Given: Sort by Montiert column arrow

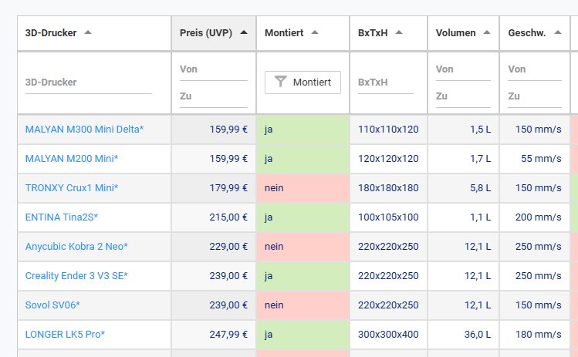Looking at the screenshot, I should pos(314,32).
